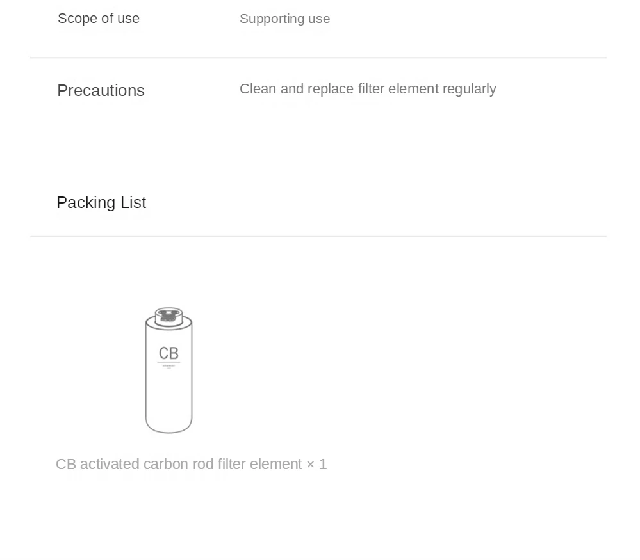Select the Packing List heading

pyautogui.click(x=101, y=203)
